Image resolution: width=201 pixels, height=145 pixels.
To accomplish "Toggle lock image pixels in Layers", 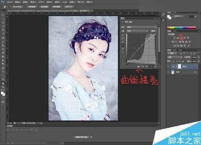I will tap(176, 61).
